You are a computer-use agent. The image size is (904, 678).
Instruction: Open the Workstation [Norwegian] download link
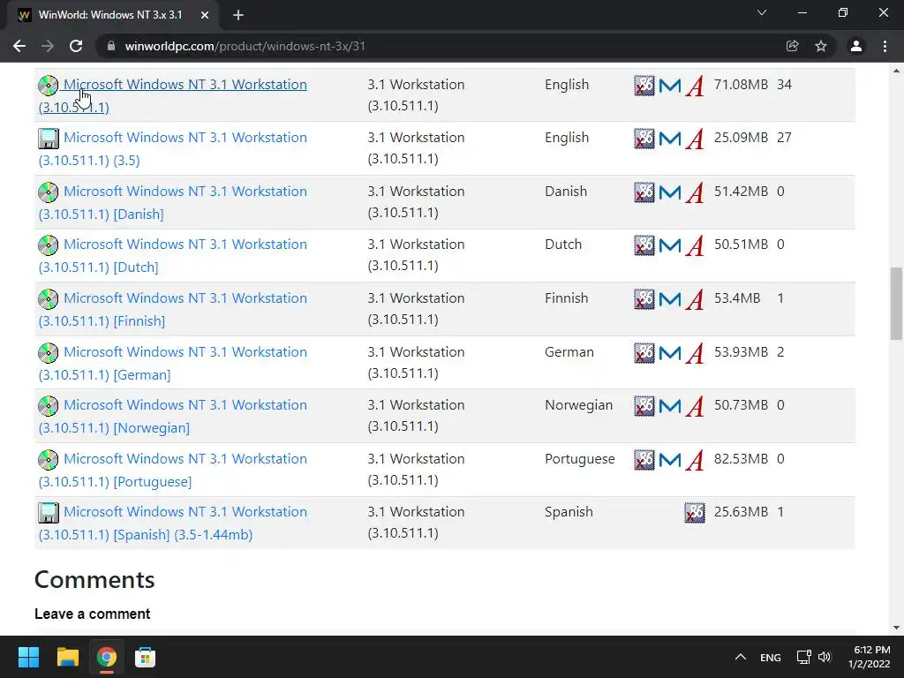pos(172,417)
